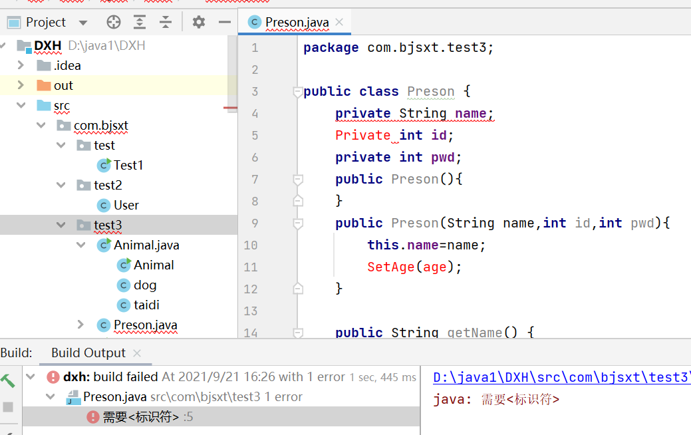Click the Project view window icon
The width and height of the screenshot is (691, 435).
14,22
